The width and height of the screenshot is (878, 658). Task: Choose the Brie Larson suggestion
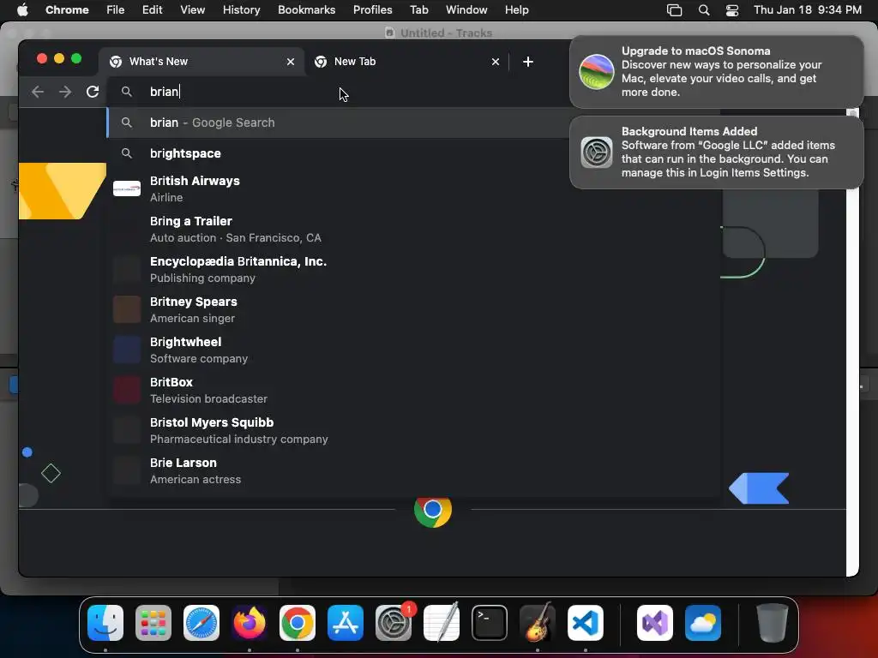(413, 470)
